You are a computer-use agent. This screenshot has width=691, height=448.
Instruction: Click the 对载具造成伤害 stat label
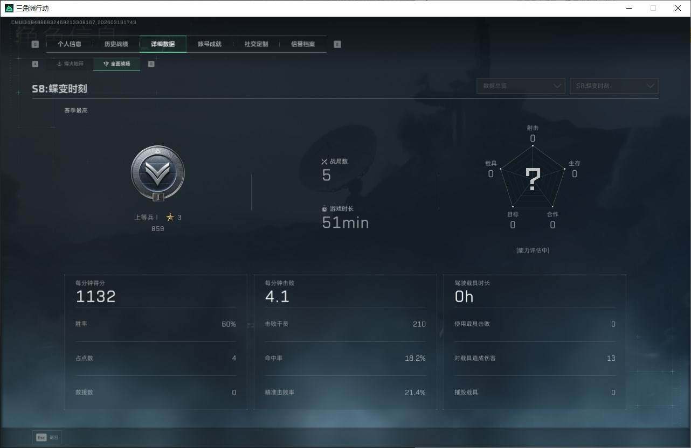click(475, 358)
